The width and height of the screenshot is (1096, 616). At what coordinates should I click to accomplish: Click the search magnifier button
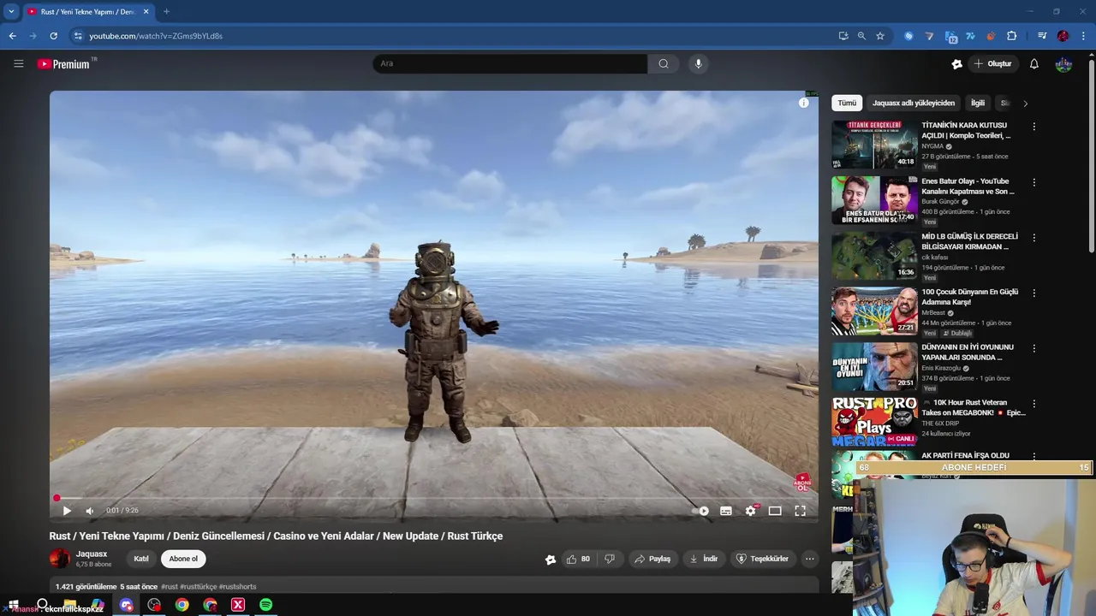tap(664, 63)
